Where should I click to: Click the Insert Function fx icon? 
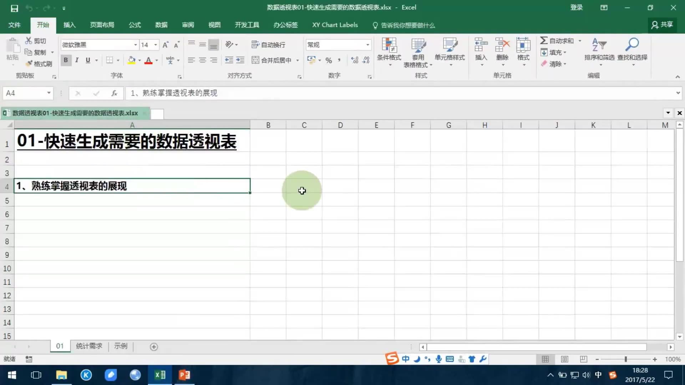(114, 93)
